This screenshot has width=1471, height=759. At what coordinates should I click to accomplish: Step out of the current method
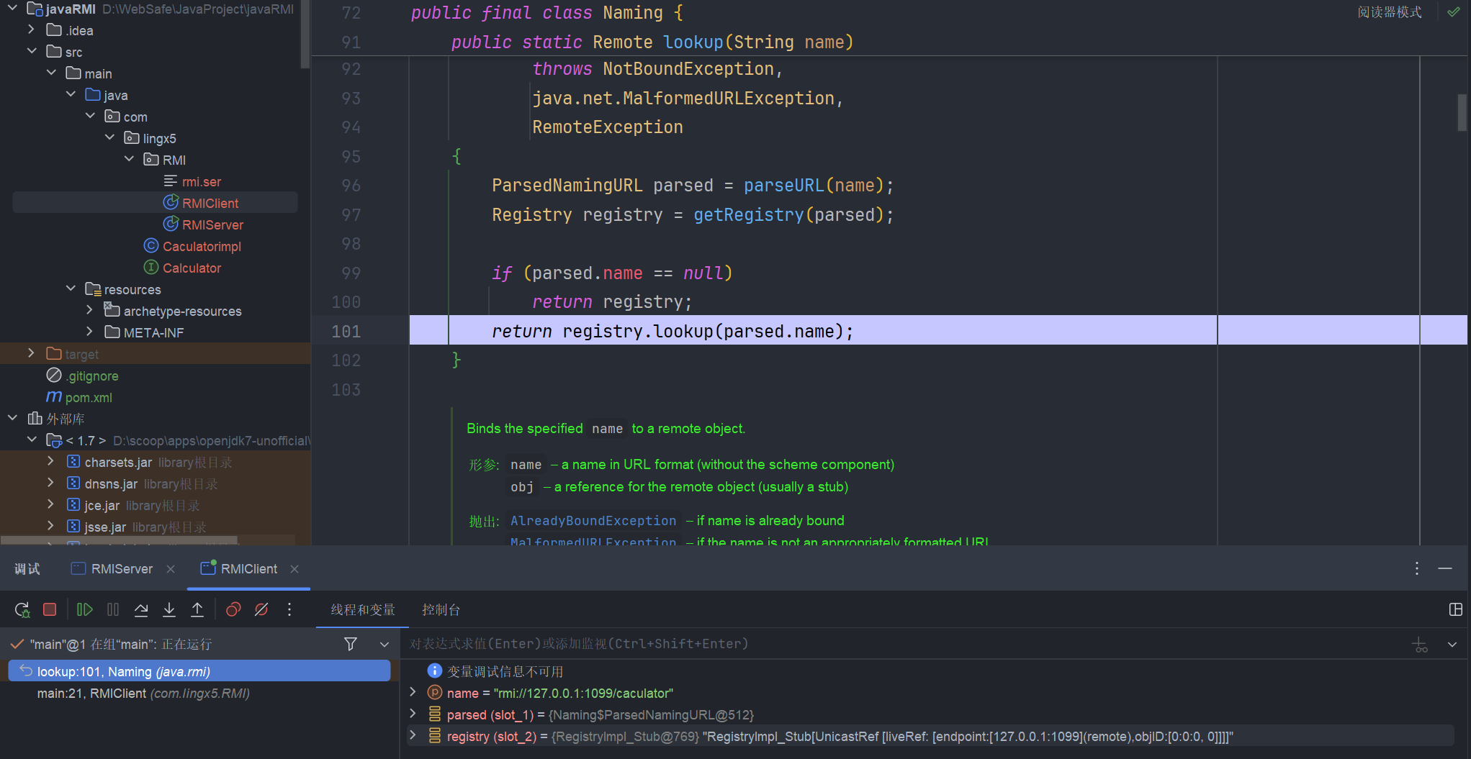coord(197,610)
